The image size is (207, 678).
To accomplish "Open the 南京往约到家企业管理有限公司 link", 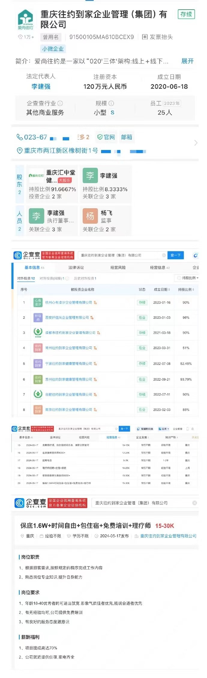I will point(69,410).
